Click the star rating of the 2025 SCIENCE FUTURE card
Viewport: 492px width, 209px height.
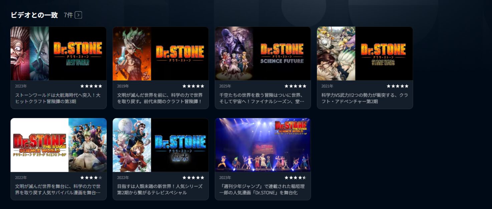[295, 86]
